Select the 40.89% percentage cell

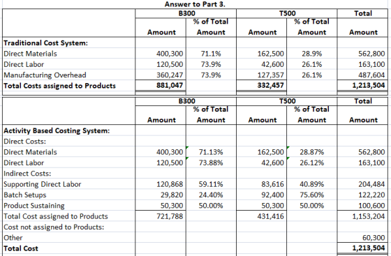pyautogui.click(x=312, y=184)
